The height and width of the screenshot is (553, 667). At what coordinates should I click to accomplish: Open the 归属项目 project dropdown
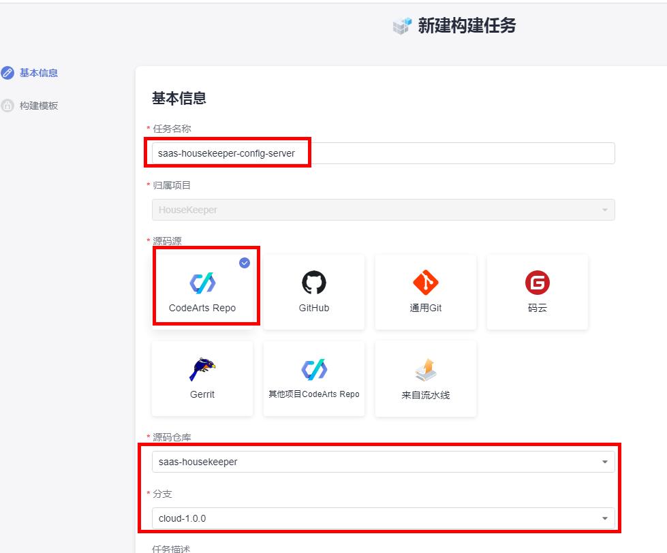pyautogui.click(x=604, y=210)
